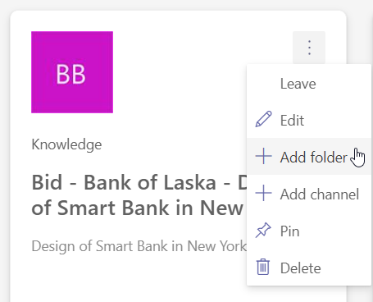Click the plus icon beside Add channel

(x=263, y=193)
